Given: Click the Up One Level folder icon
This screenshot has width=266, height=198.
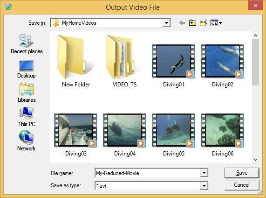Looking at the screenshot, I should click(x=192, y=23).
